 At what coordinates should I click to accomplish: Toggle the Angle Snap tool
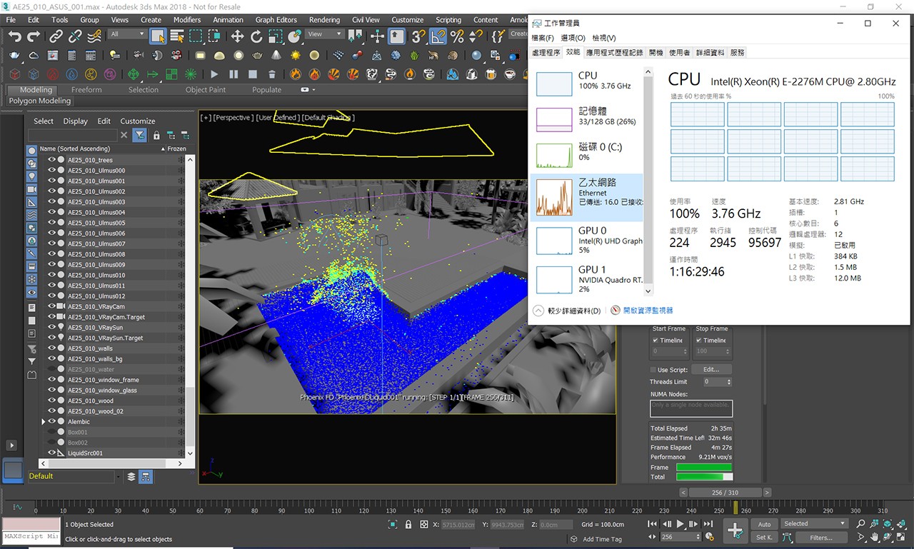click(438, 36)
